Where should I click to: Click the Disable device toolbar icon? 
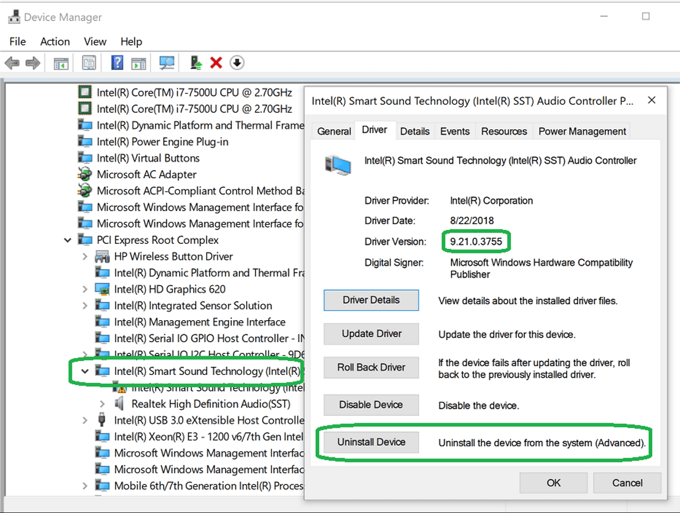coord(237,62)
